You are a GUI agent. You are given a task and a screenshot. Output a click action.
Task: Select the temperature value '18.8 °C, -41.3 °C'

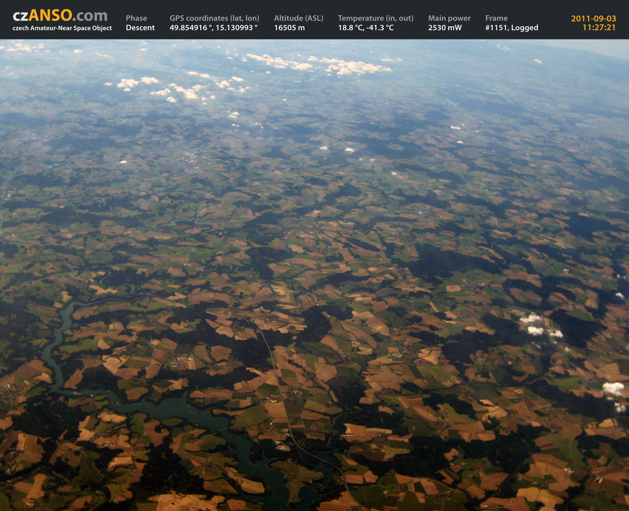click(366, 28)
